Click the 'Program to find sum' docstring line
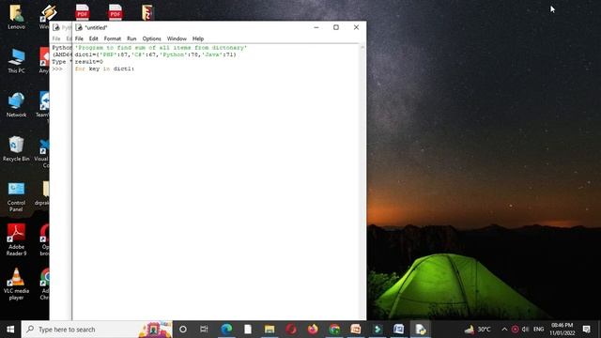The height and width of the screenshot is (338, 601). [161, 48]
